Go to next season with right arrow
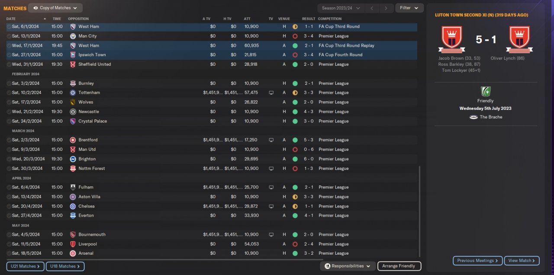Screen dimensions: 554x275 coord(386,8)
